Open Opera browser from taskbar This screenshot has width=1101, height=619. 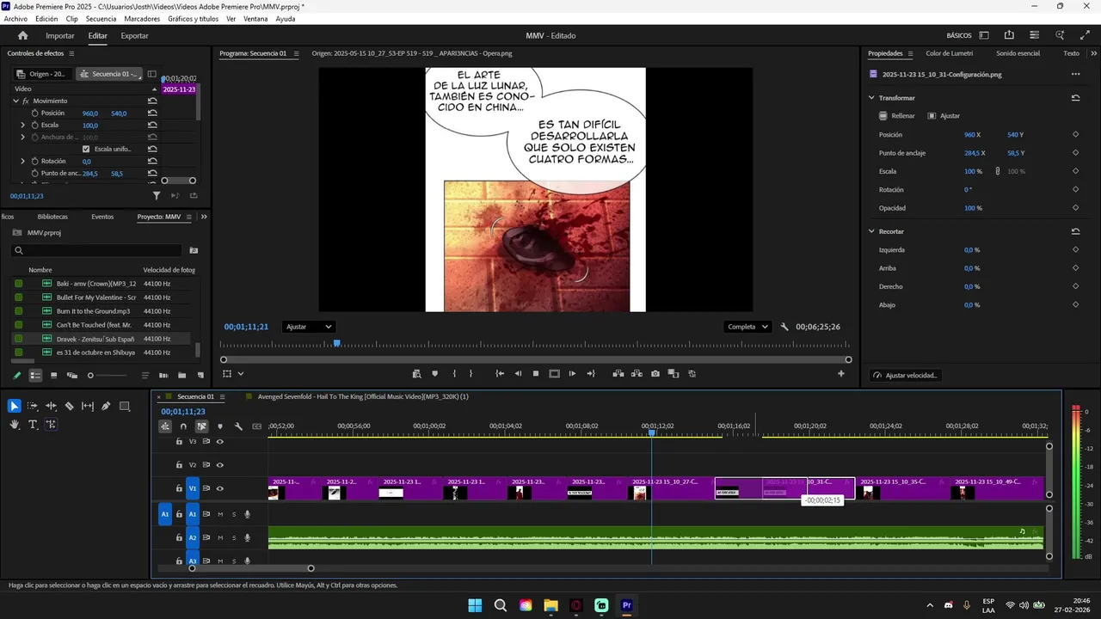point(576,605)
